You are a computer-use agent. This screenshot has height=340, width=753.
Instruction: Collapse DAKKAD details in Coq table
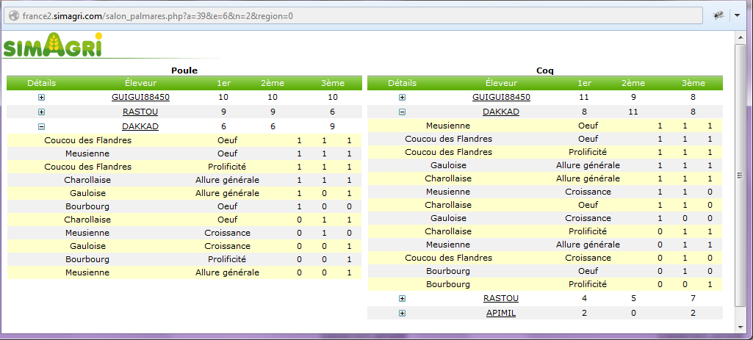402,112
